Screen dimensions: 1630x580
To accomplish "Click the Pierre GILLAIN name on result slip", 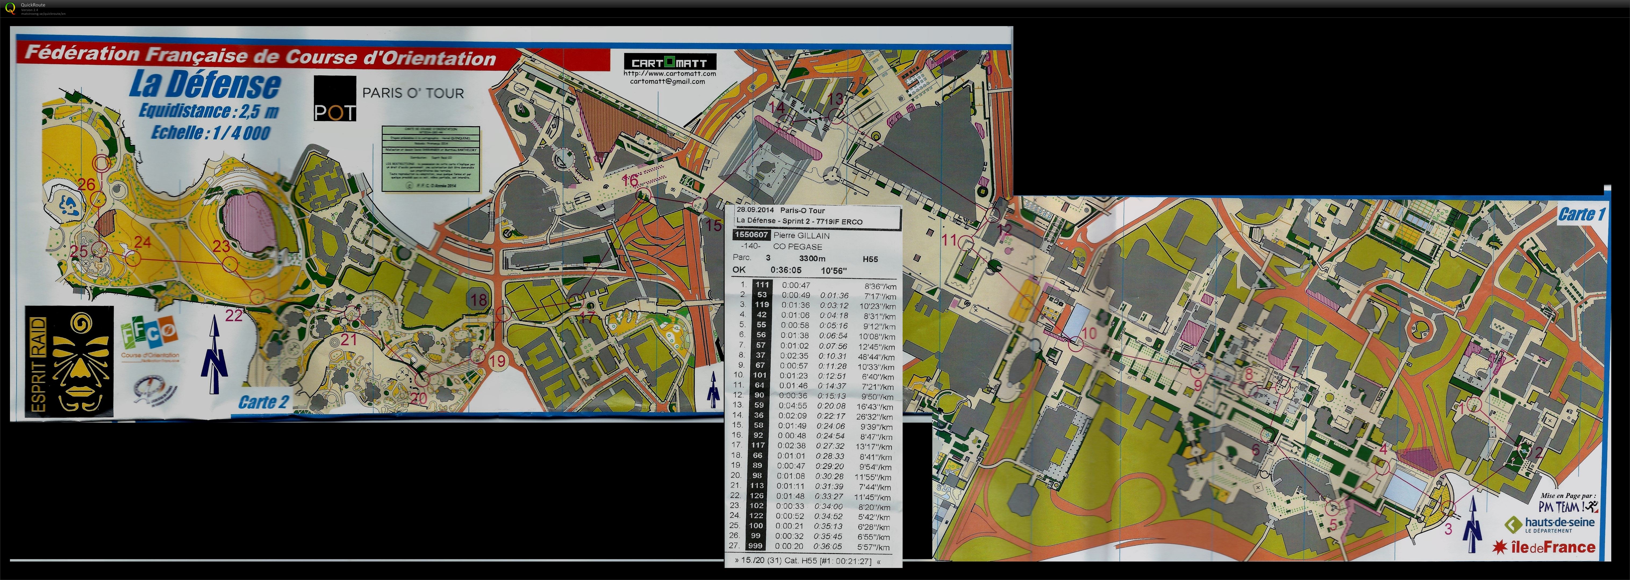I will (x=801, y=236).
